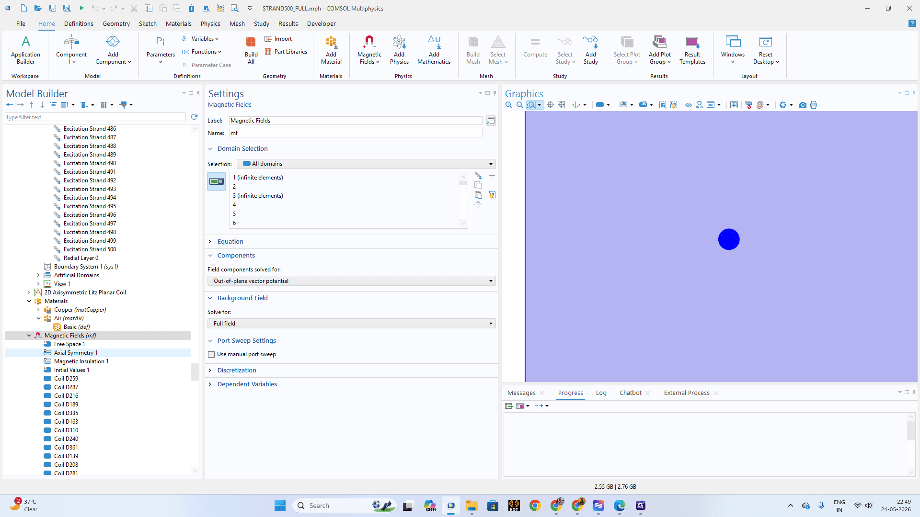Open Add Material
The height and width of the screenshot is (517, 920).
coord(331,49)
